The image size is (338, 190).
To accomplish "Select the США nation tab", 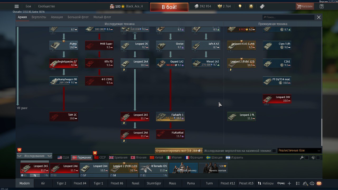I will coord(63,158).
